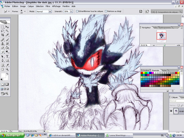Select the Notes tool
The height and width of the screenshot is (138, 184).
(x=2, y=65)
